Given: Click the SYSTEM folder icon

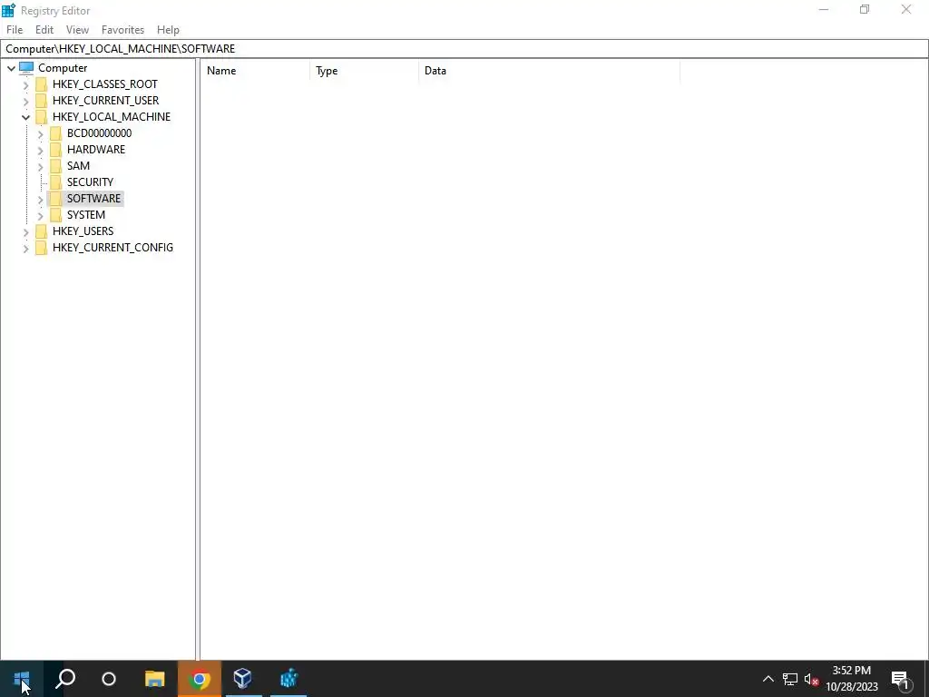Looking at the screenshot, I should click(x=55, y=214).
